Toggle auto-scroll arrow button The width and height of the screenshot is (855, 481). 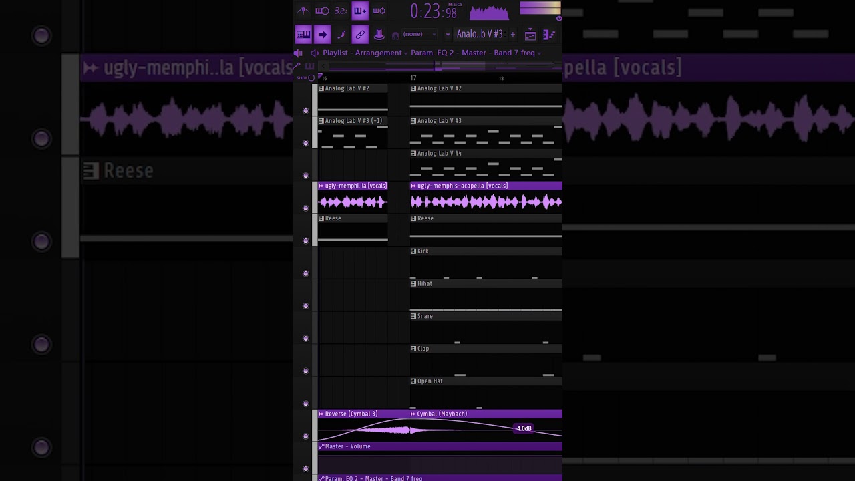click(322, 35)
